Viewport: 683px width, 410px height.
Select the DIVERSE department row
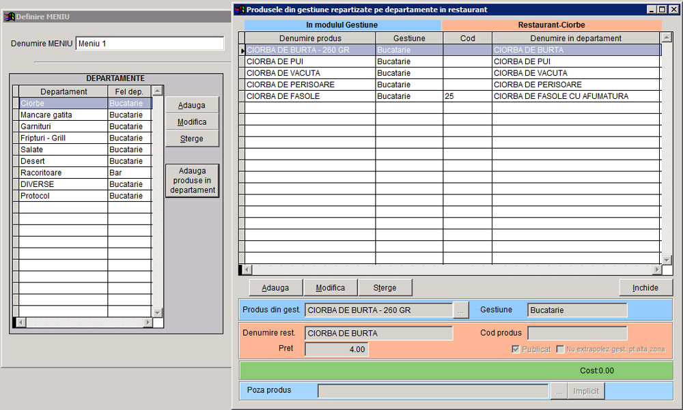(85, 185)
